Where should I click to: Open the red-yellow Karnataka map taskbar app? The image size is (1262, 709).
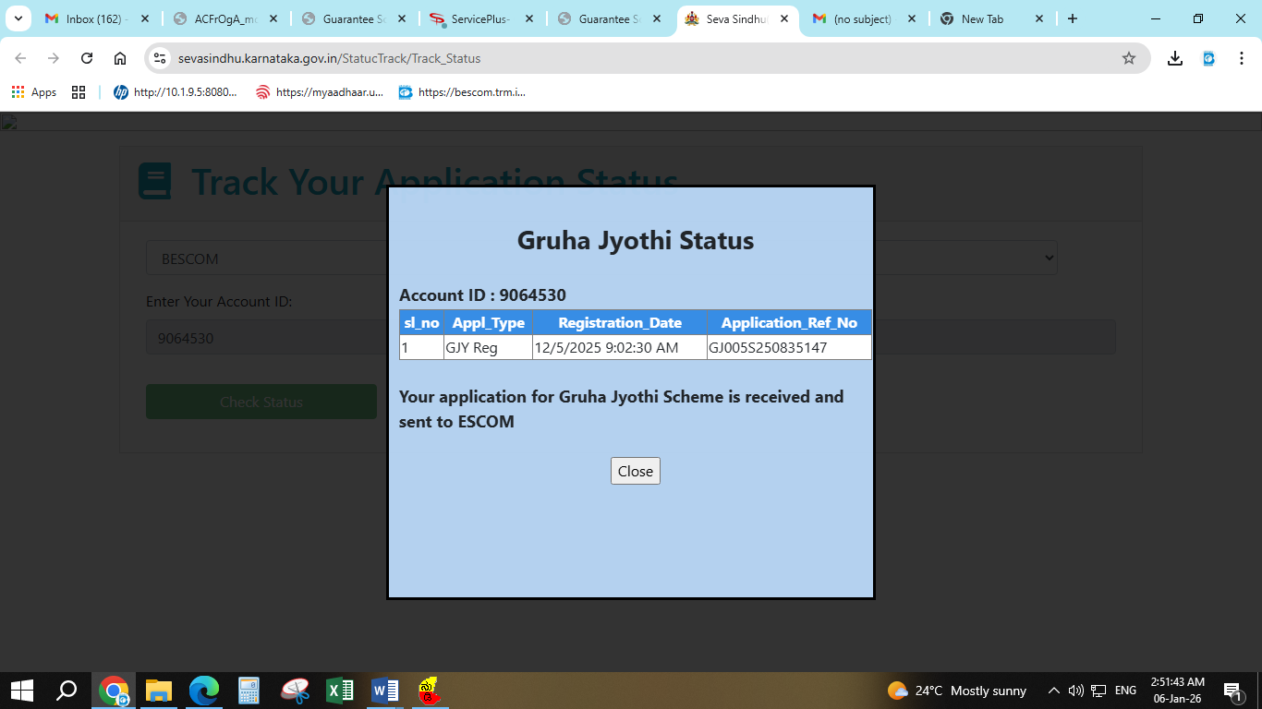point(429,691)
